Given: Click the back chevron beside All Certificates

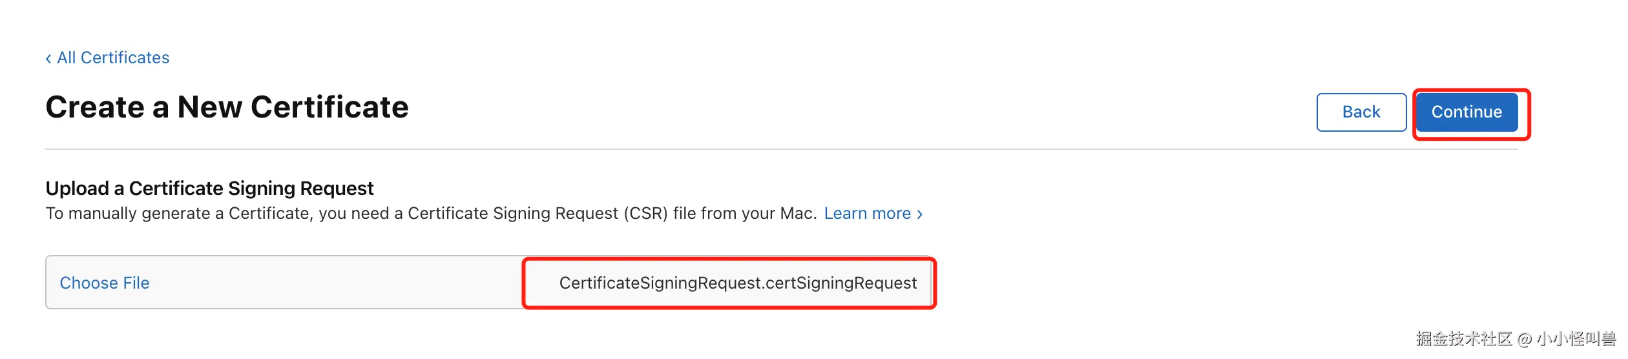Looking at the screenshot, I should [48, 59].
